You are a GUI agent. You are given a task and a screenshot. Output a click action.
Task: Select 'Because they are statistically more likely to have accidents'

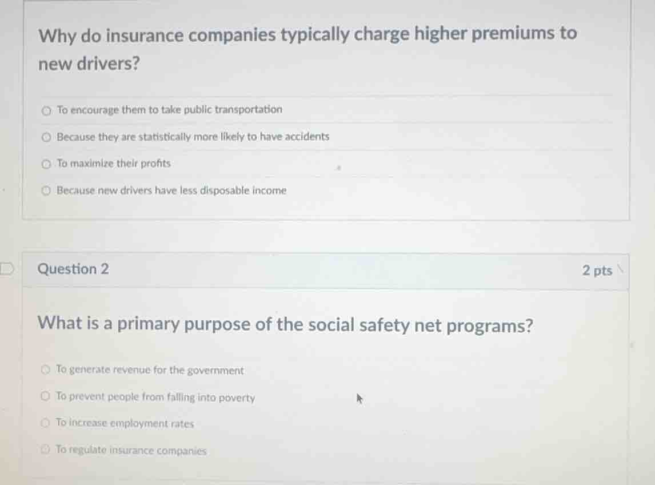[x=193, y=136]
